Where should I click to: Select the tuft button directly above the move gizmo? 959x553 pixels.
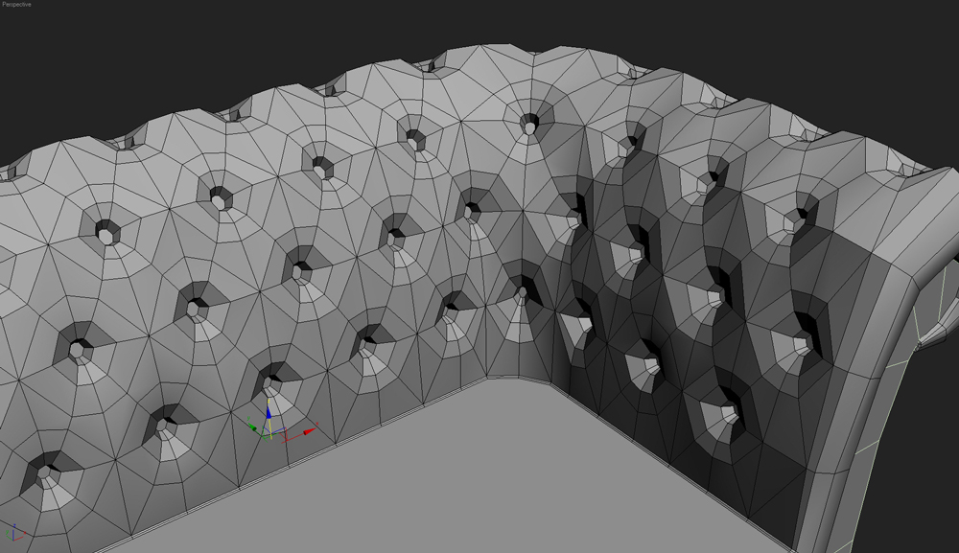[273, 374]
